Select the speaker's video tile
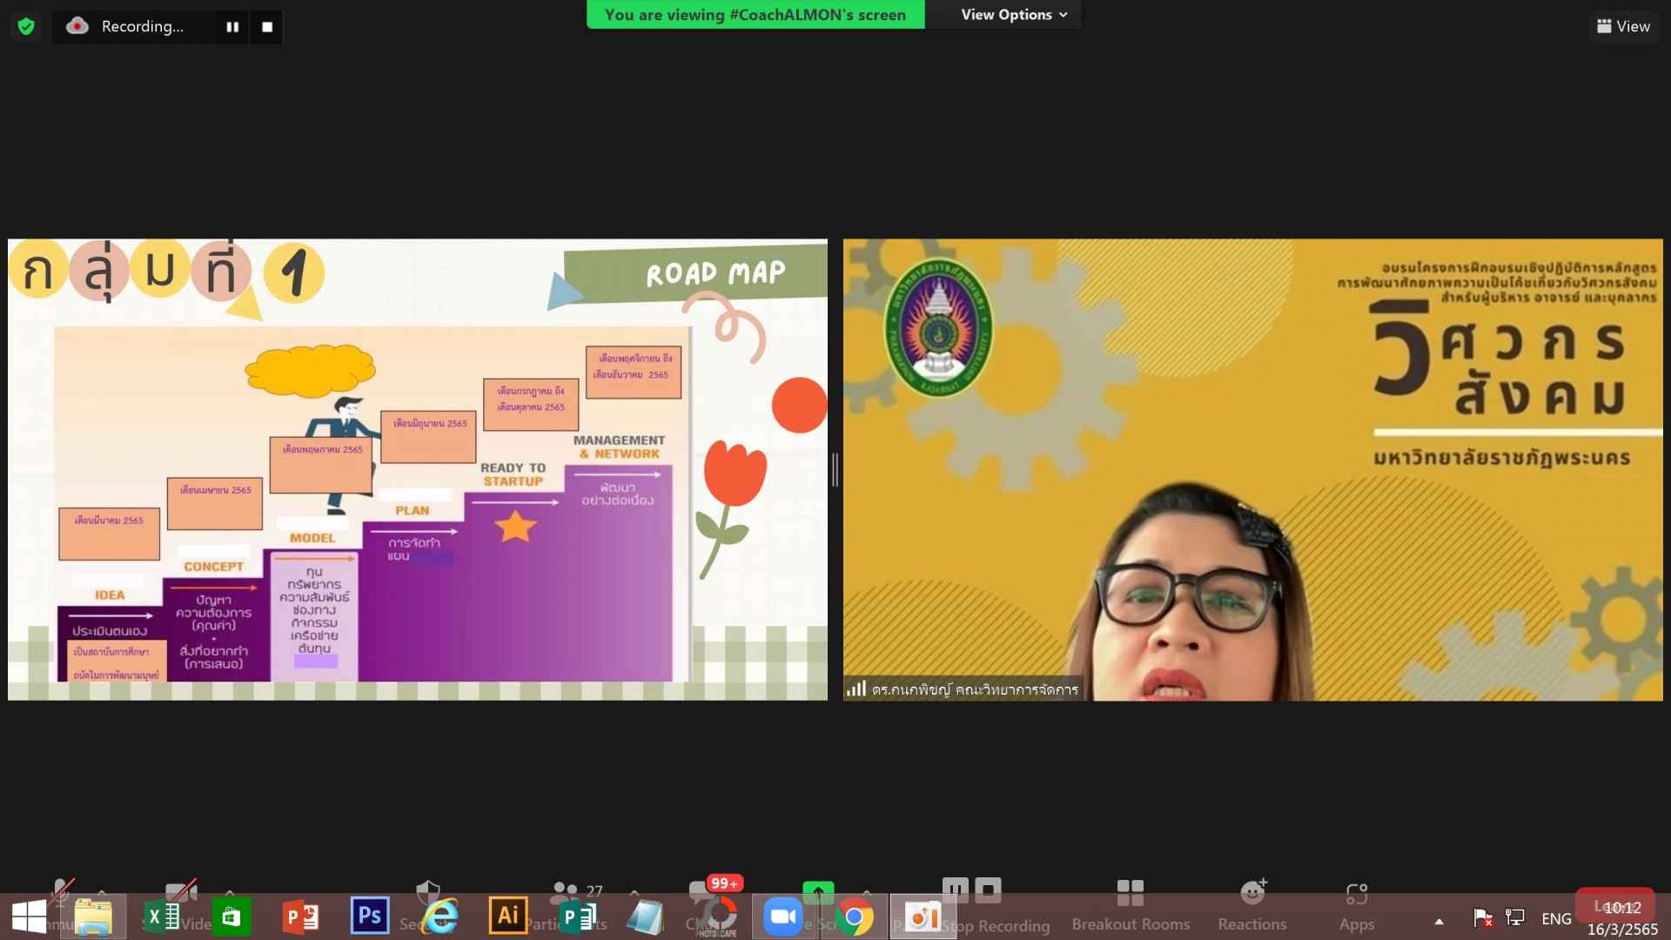1671x940 pixels. pos(1252,469)
